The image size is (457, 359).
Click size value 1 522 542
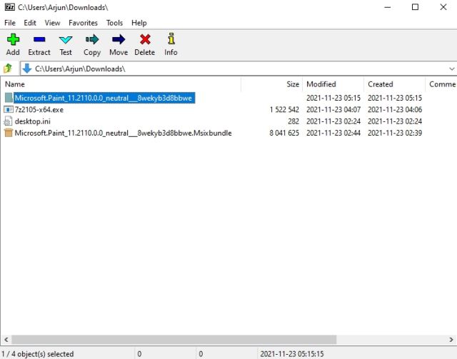(284, 110)
